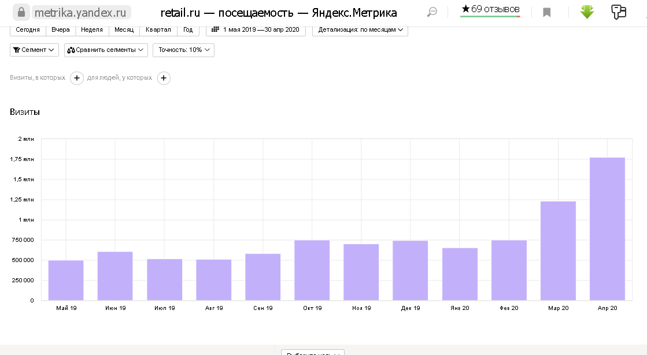647x355 pixels.
Task: Click the site security lock icon
Action: click(x=21, y=12)
